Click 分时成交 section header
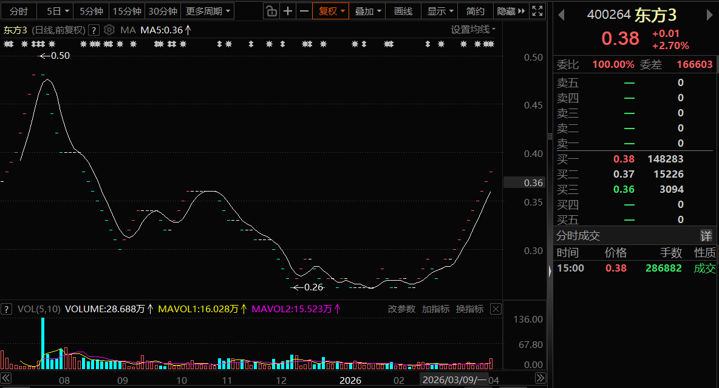Screen dimensions: 719x388 (578, 236)
